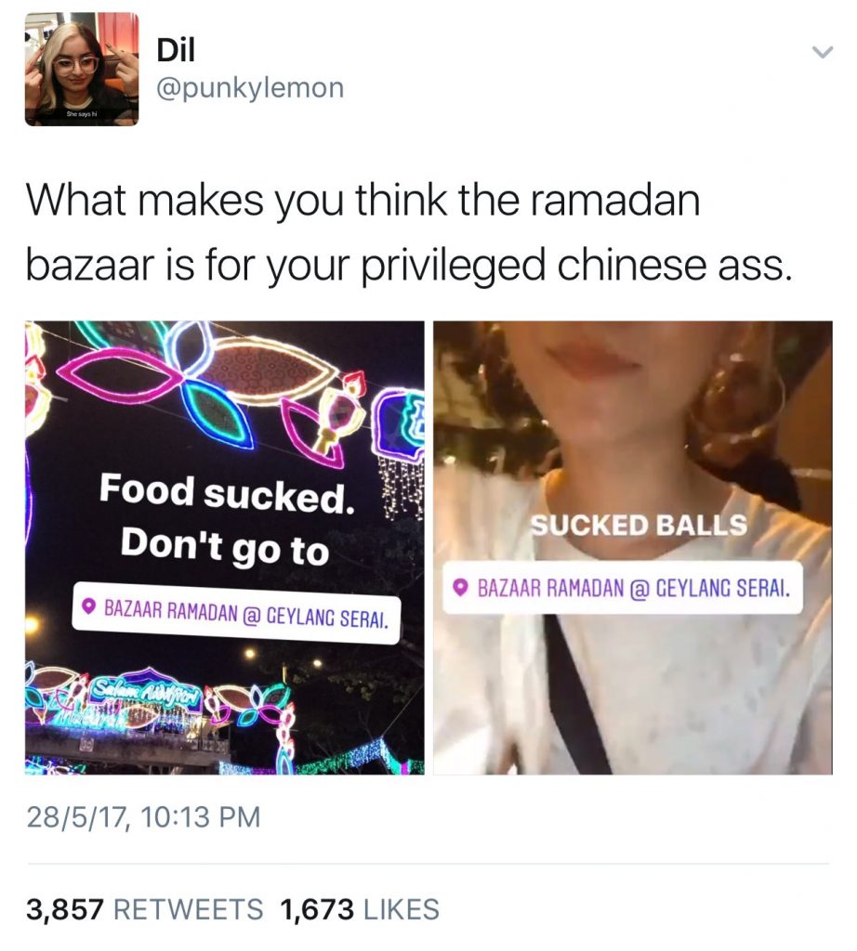Viewport: 857px width, 951px height.
Task: Tap location tag in right photo
Action: tap(623, 588)
